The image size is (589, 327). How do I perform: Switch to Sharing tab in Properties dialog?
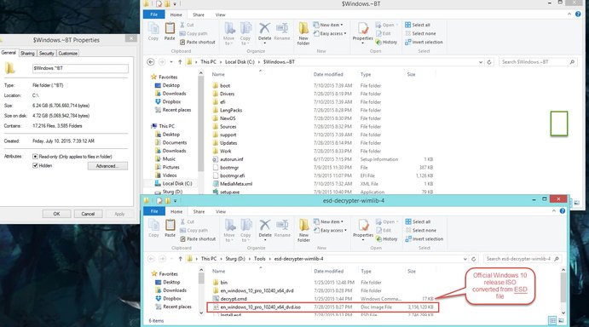(27, 54)
